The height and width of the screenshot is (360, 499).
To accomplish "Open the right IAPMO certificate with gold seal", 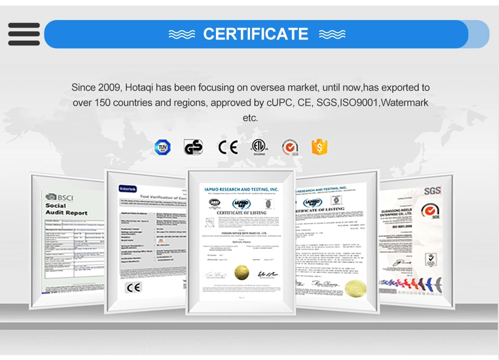I will [337, 241].
